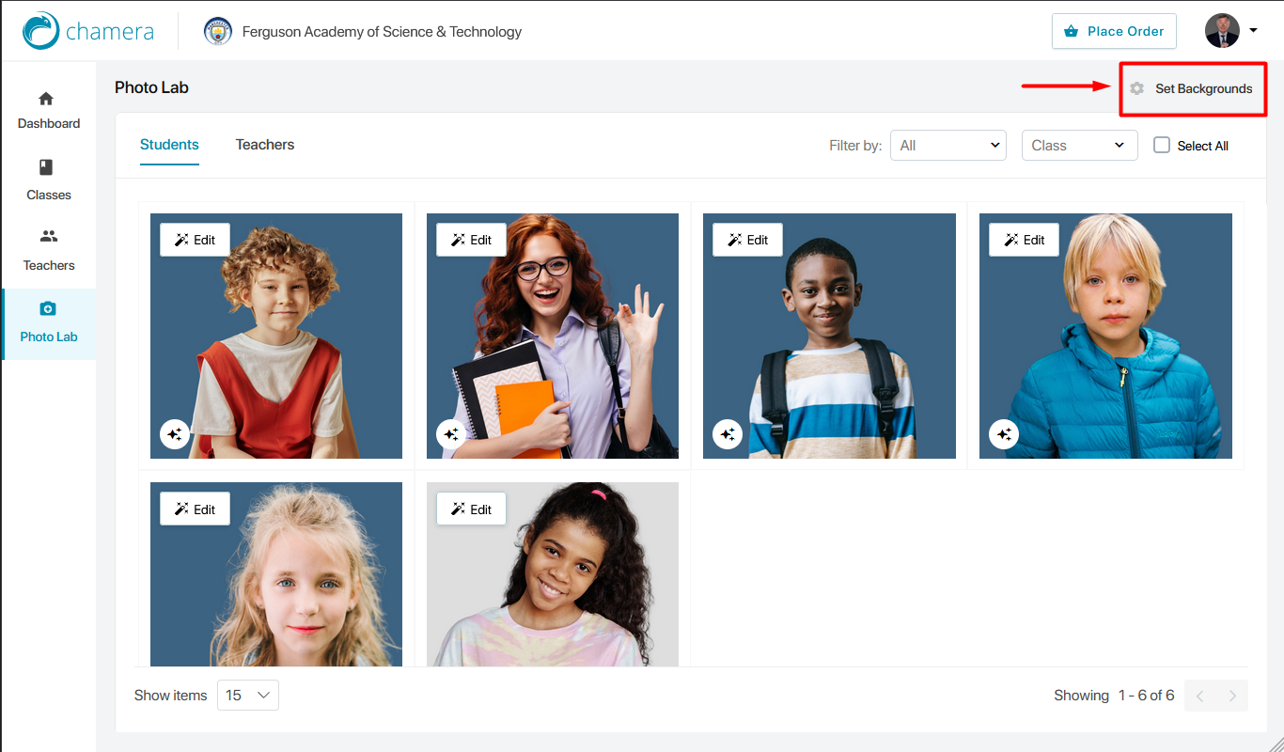Screen dimensions: 1284x752
Task: Click the Show items label
Action: [x=170, y=696]
